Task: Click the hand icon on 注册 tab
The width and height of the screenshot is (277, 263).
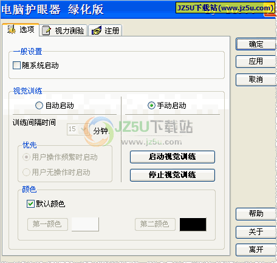Action: [x=97, y=30]
